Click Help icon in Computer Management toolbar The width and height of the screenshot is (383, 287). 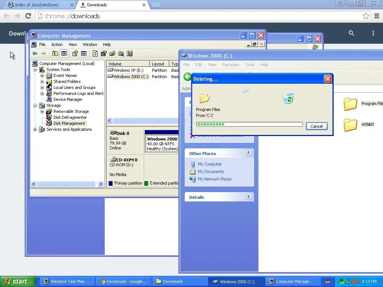75,53
